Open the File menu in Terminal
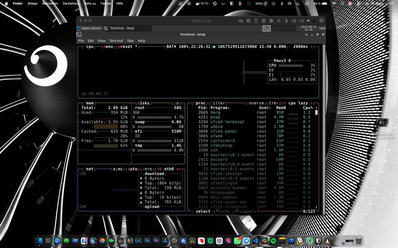398x248 pixels. point(81,41)
